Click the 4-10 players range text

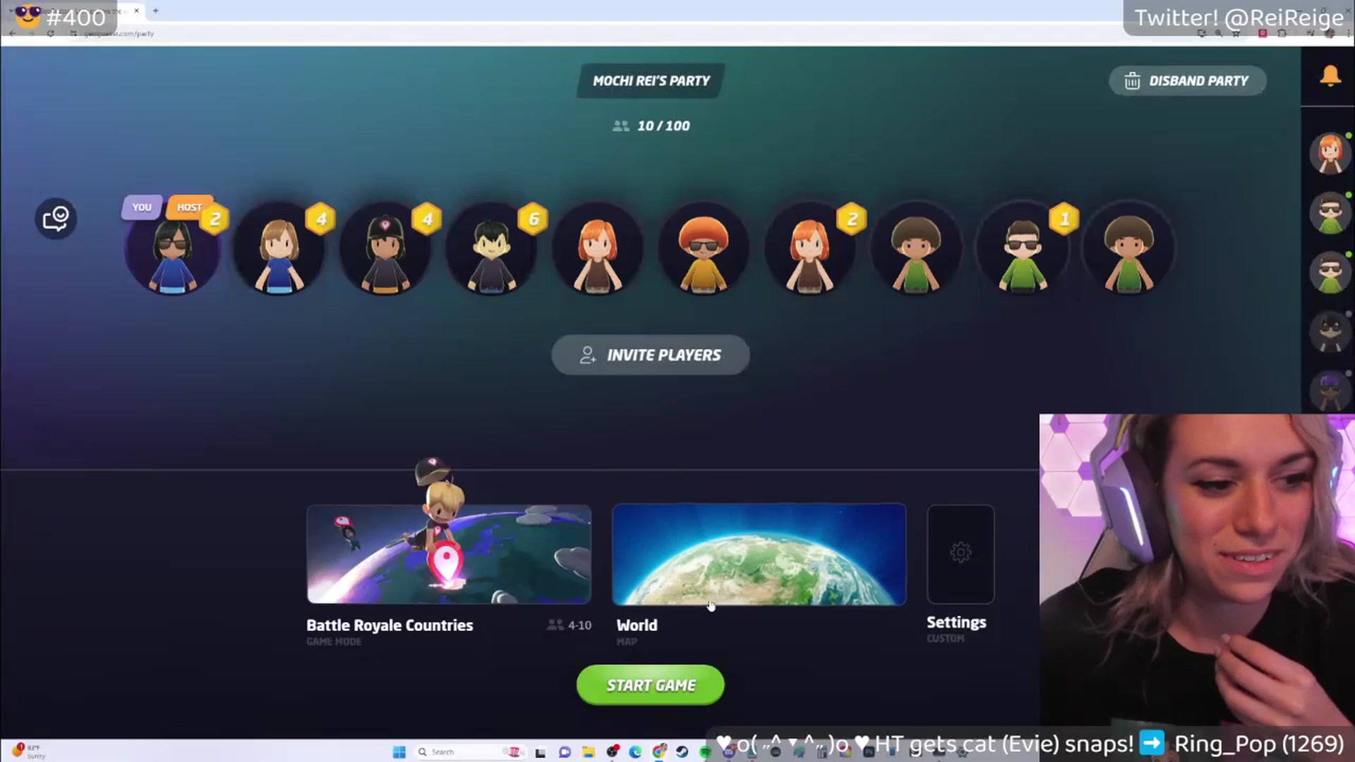tap(579, 625)
